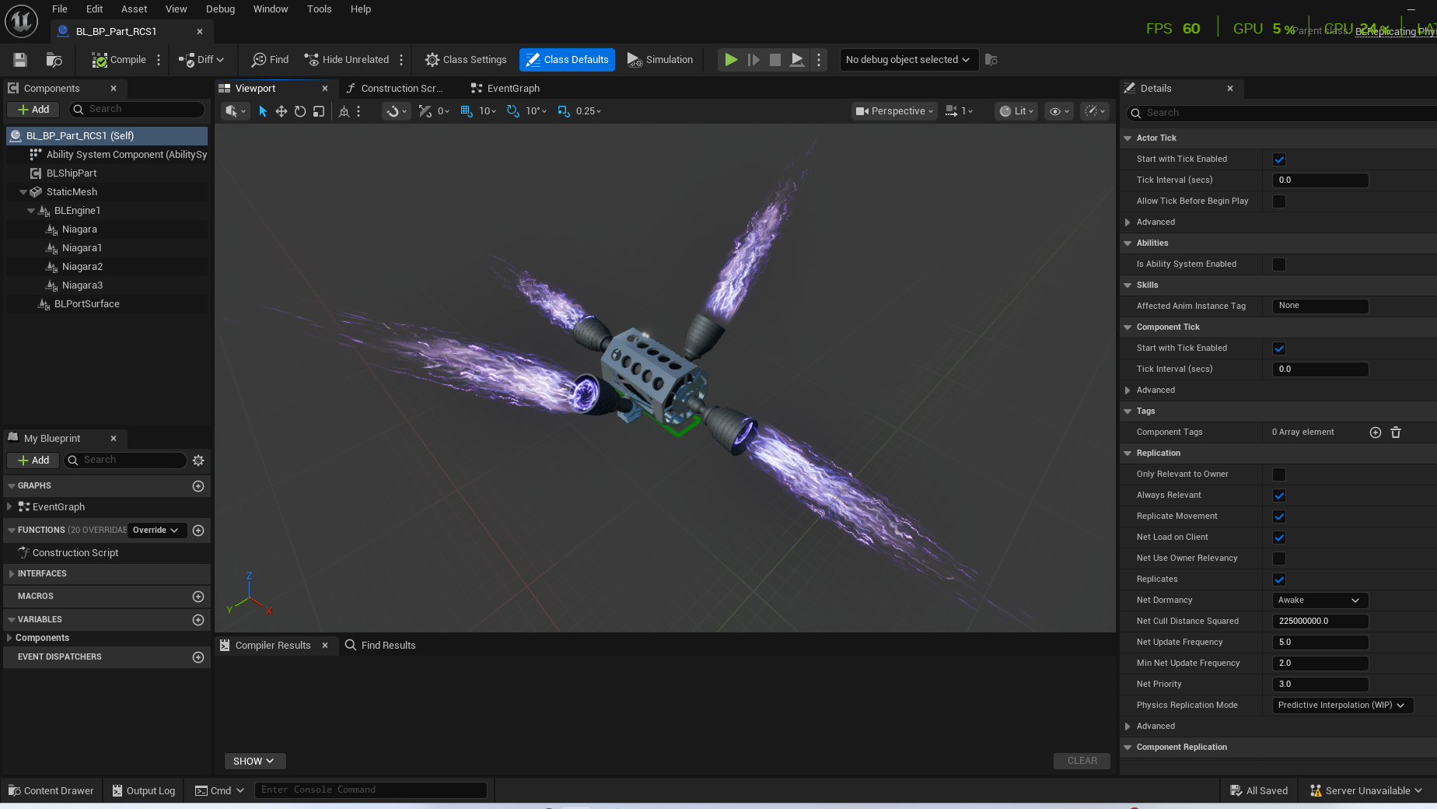The width and height of the screenshot is (1437, 809).
Task: Select the rotate gizmo tool
Action: [x=300, y=111]
